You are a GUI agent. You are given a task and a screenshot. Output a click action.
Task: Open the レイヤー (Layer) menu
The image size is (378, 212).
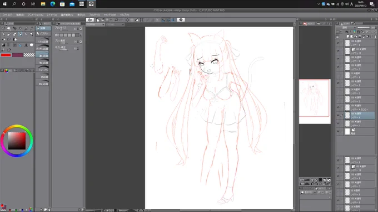coord(52,15)
